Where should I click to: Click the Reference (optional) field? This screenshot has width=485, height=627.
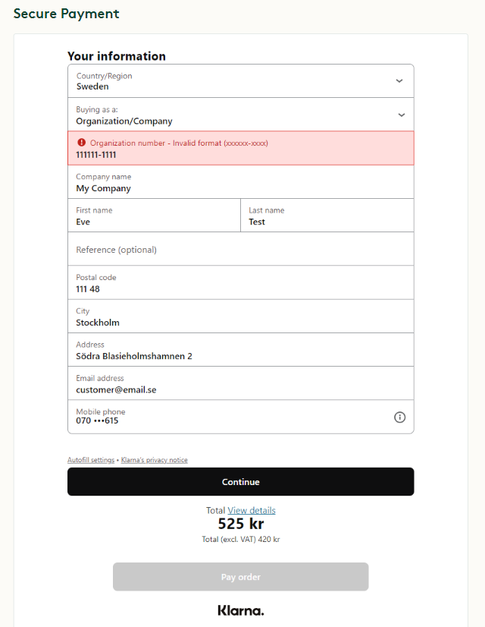pos(227,249)
